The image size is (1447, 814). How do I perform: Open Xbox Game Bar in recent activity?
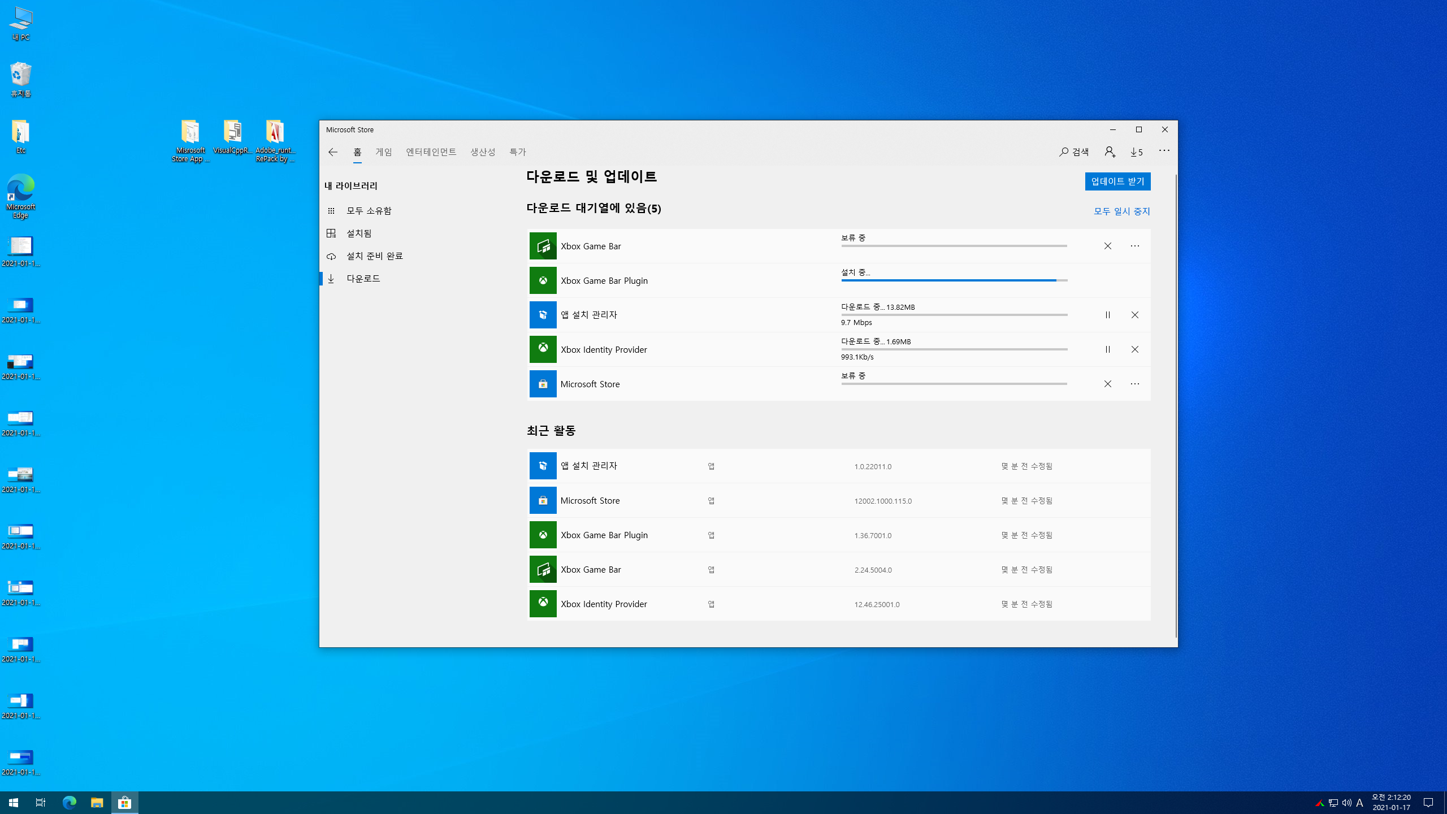coord(591,569)
